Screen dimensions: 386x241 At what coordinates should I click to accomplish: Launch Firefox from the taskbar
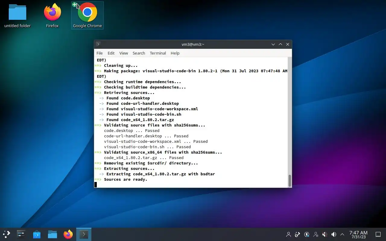[68, 234]
